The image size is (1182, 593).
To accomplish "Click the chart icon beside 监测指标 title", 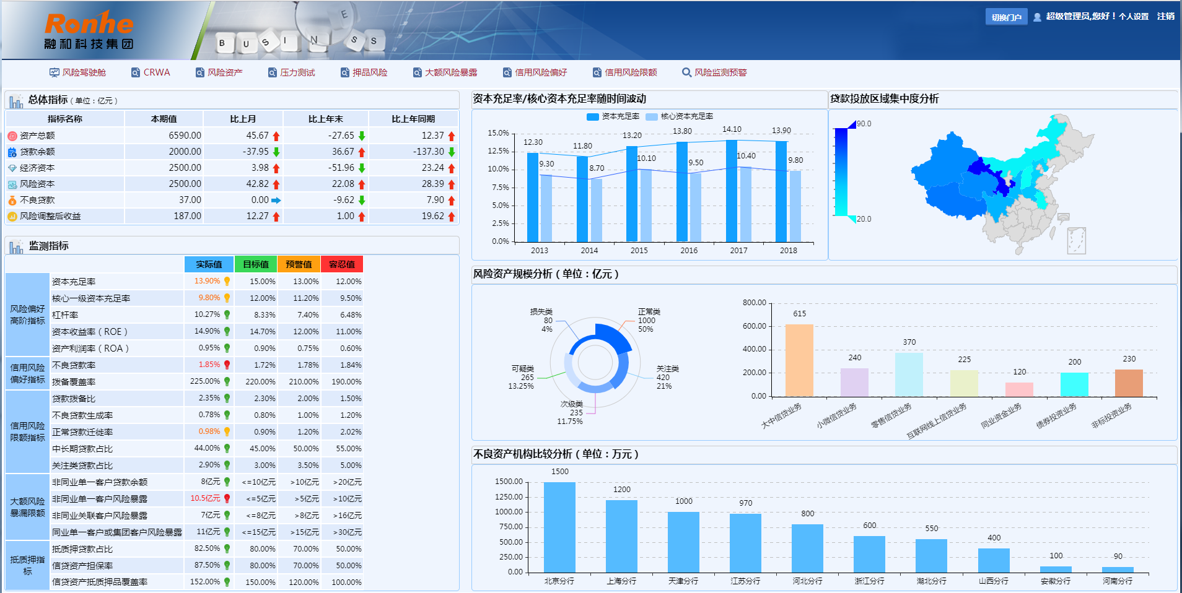I will 16,246.
